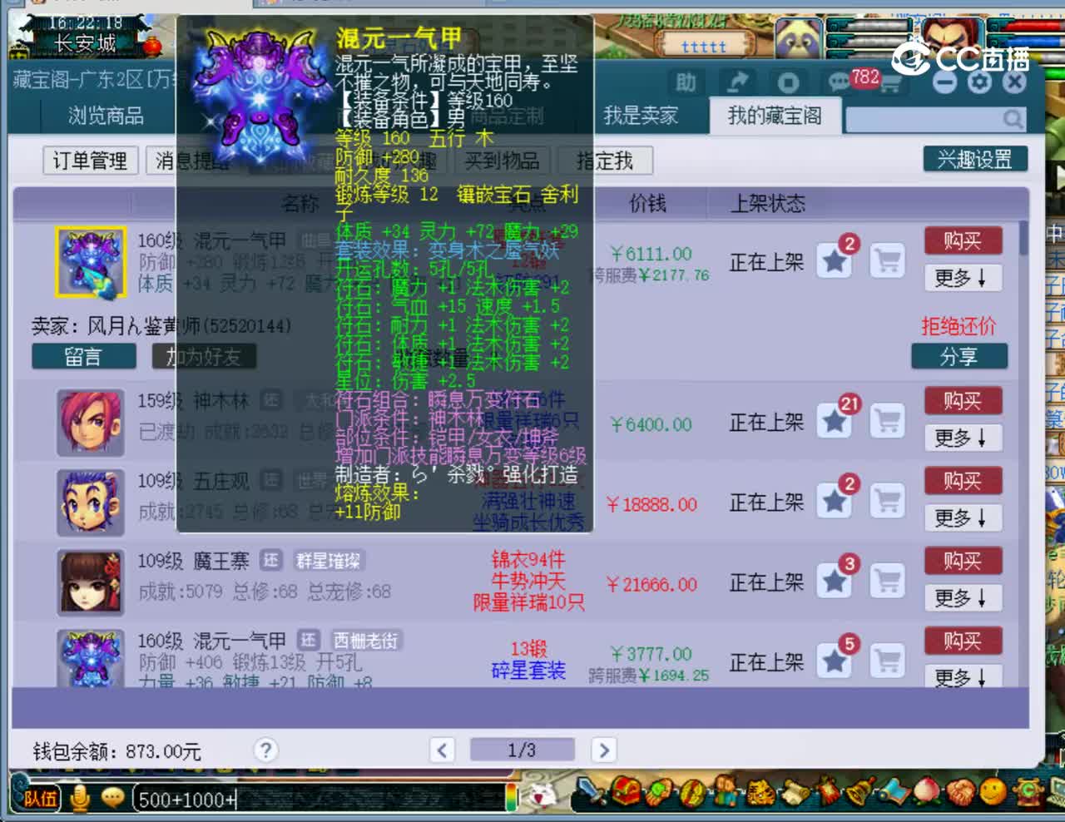Click the square stop icon in header
This screenshot has height=822, width=1065.
pyautogui.click(x=788, y=82)
